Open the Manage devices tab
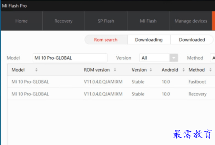 pyautogui.click(x=191, y=21)
